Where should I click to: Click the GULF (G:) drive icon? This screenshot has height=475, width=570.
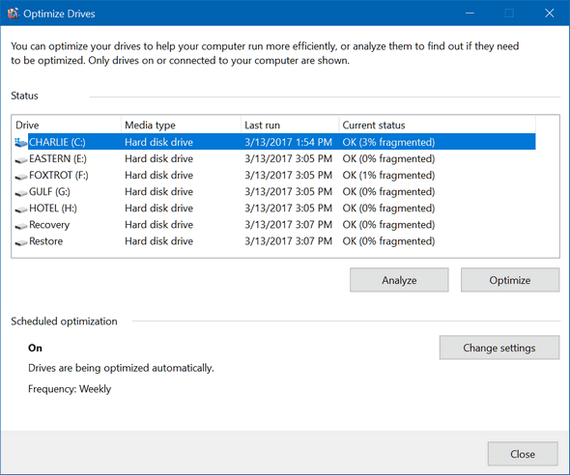[21, 192]
